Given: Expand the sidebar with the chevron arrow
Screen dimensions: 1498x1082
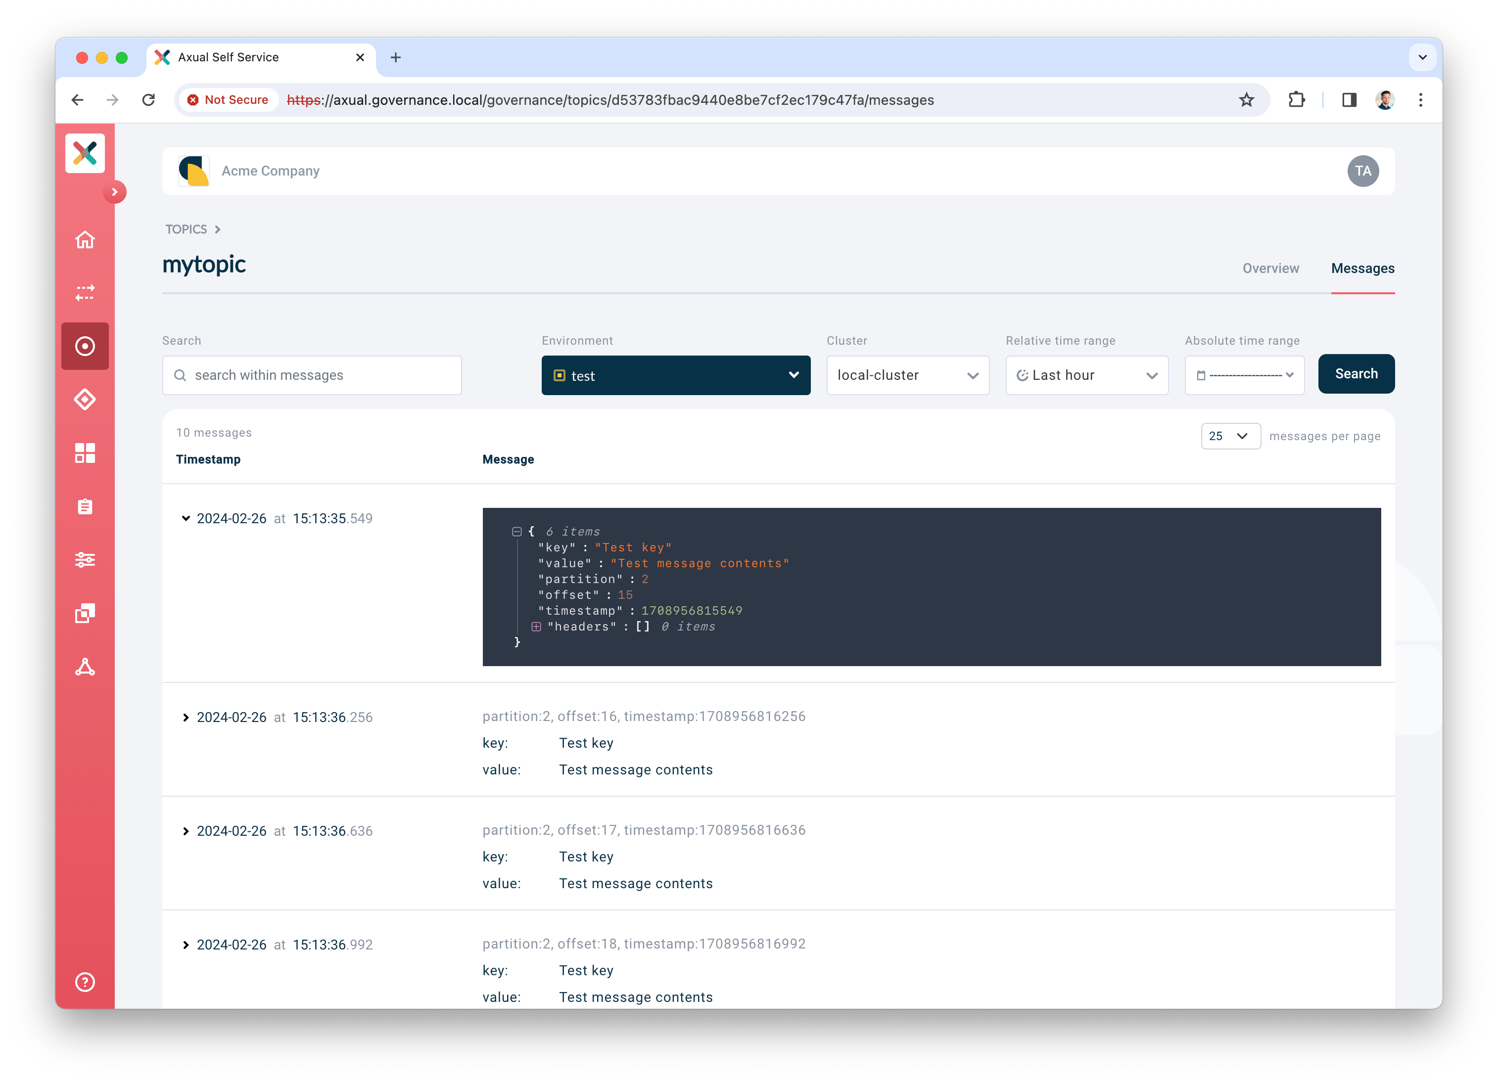Looking at the screenshot, I should coord(116,191).
